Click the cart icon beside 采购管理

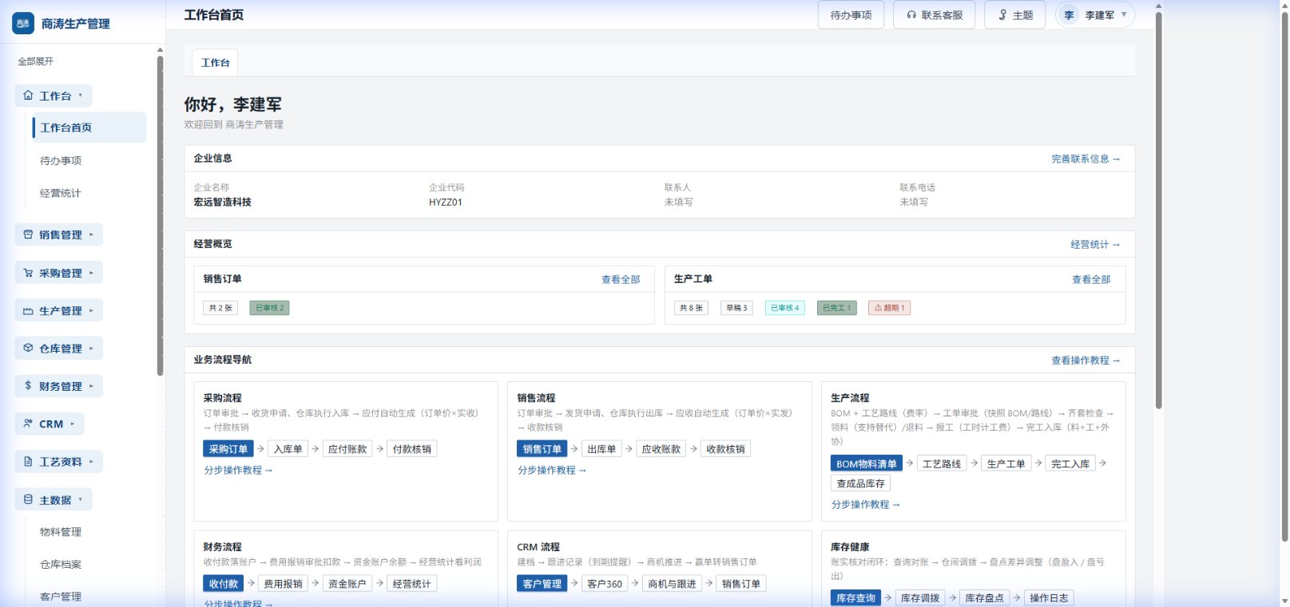[28, 273]
